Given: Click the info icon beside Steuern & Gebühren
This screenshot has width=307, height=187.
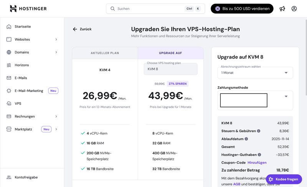Looking at the screenshot, I should (259, 131).
